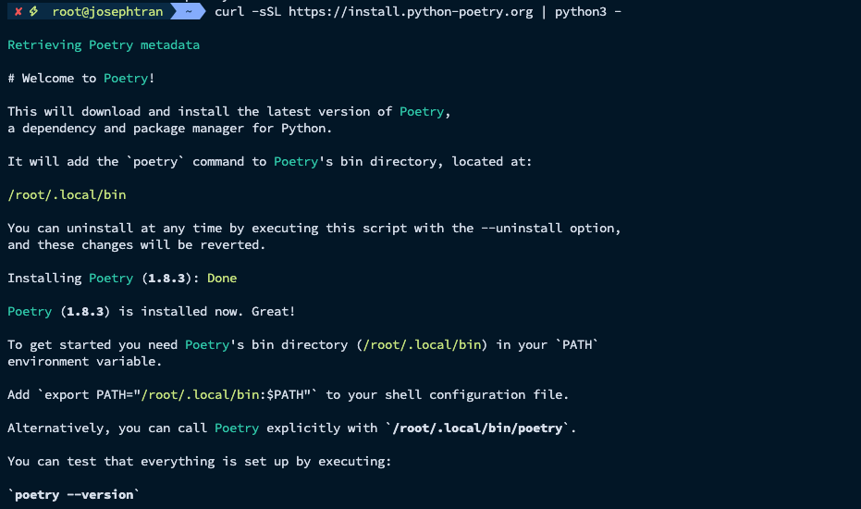Click the Retrieving Poetry metadata line
861x509 pixels.
(104, 45)
